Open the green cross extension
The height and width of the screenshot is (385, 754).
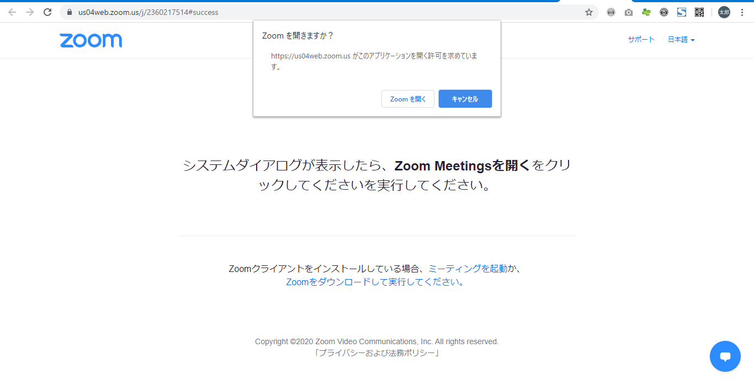(646, 12)
